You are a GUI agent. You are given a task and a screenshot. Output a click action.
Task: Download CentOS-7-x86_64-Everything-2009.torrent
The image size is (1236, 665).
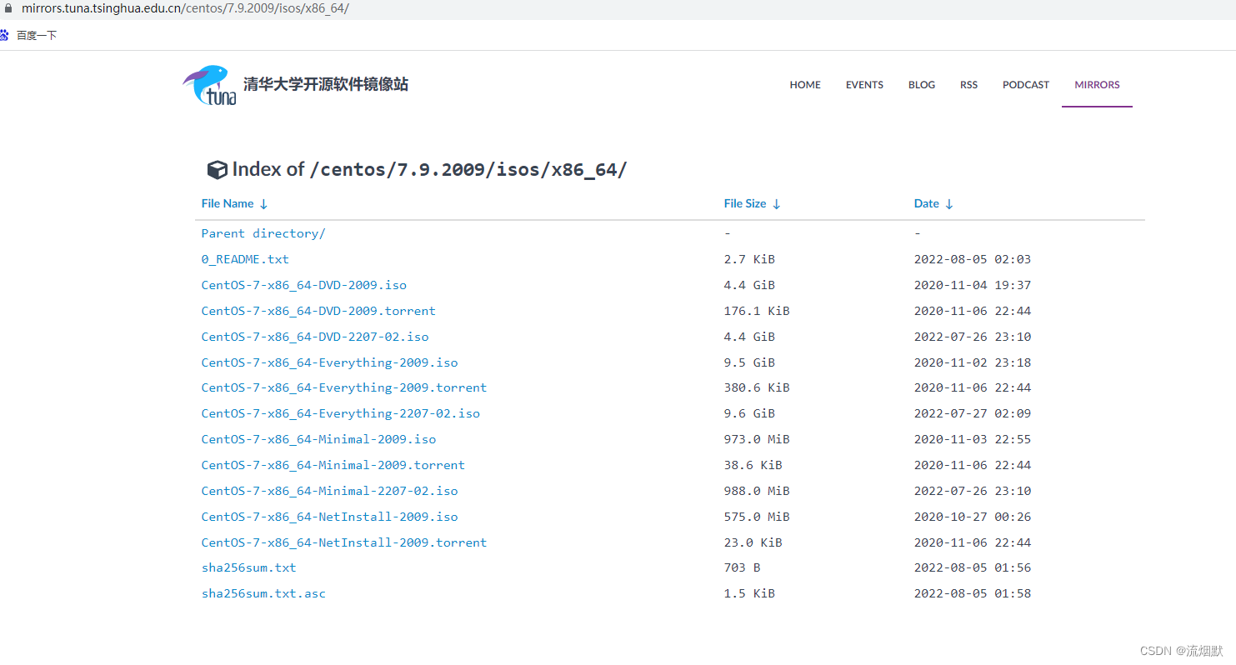coord(344,387)
